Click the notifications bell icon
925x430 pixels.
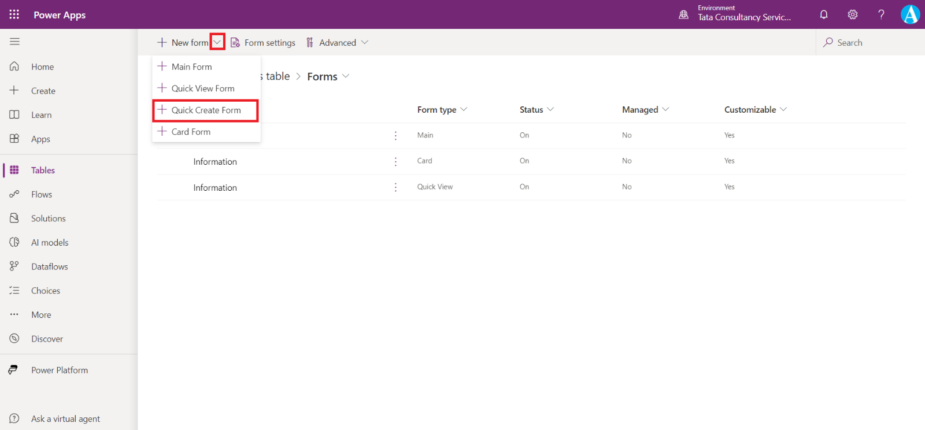tap(824, 14)
